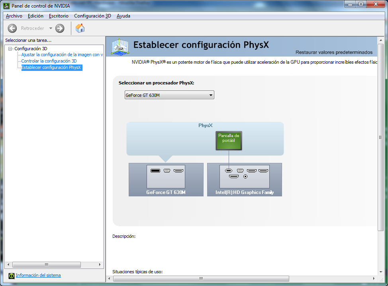Click the main panel horizontal scrollbar thumb
Image resolution: width=388 pixels, height=286 pixels.
click(201, 278)
